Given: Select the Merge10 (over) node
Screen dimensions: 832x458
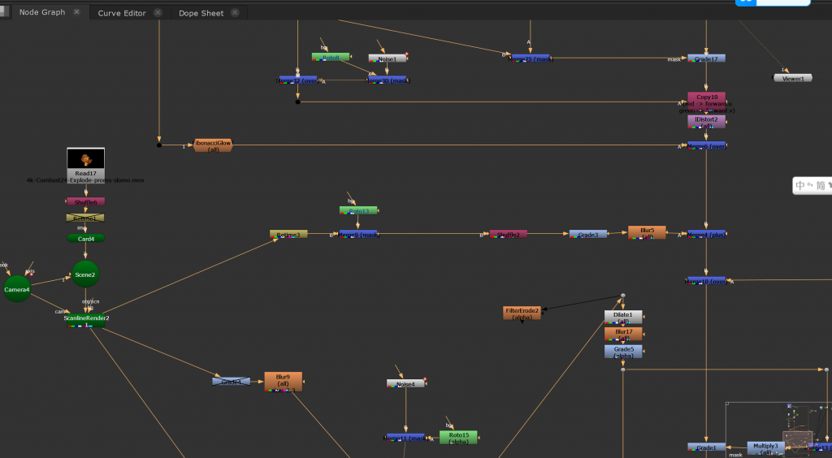Looking at the screenshot, I should point(706,281).
